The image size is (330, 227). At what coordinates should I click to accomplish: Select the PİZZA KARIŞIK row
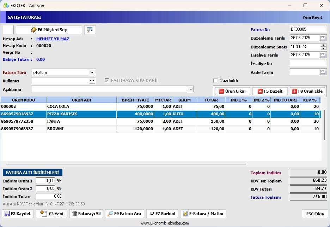pyautogui.click(x=160, y=114)
